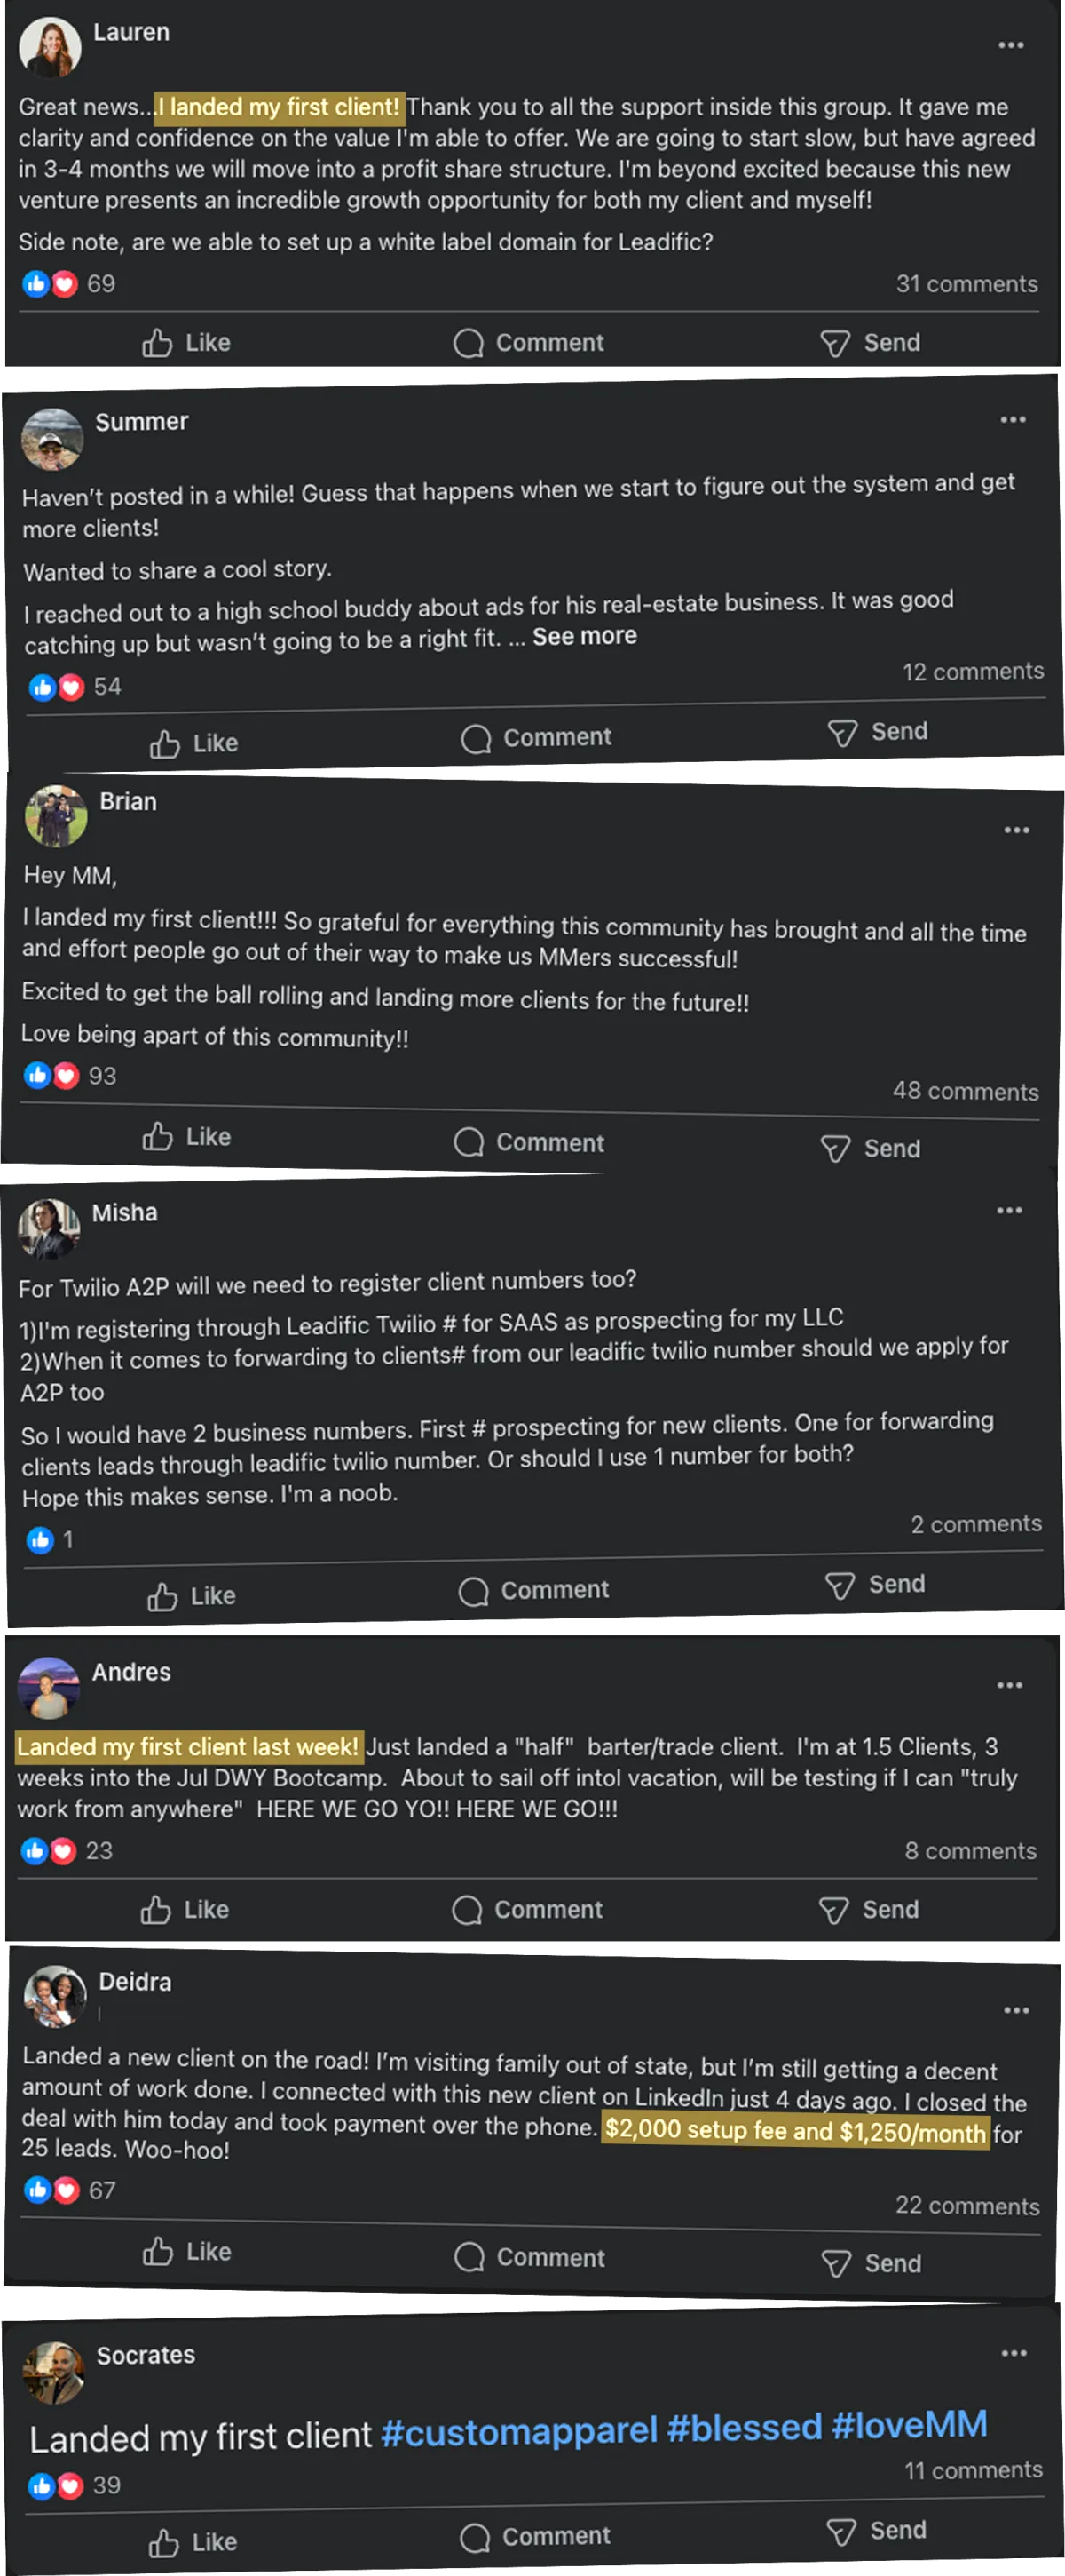Open Misha's profile avatar

click(x=49, y=1227)
